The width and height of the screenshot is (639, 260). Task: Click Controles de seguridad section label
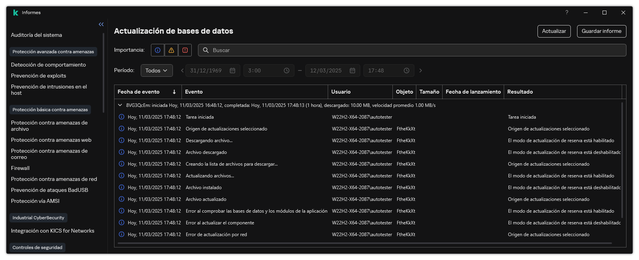(x=37, y=247)
